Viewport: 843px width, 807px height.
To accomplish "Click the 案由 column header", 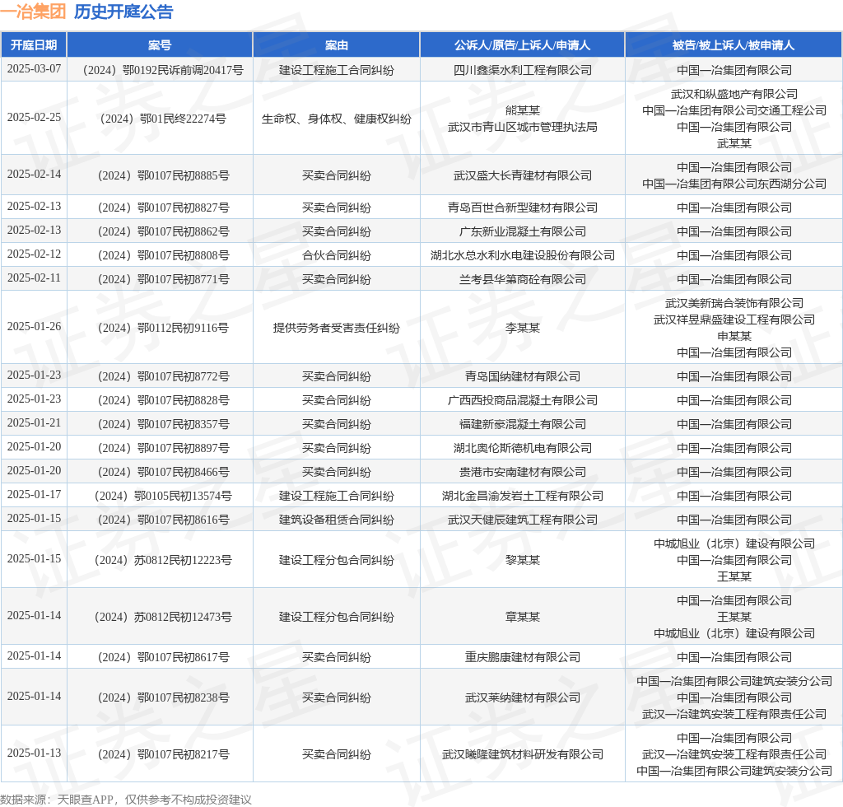I will (337, 45).
